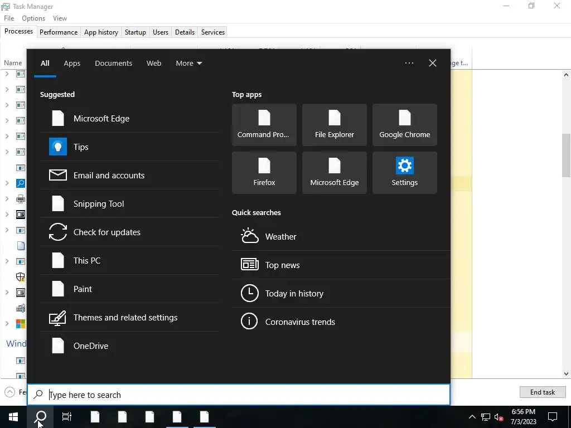Select Check for updates suggestion

tap(129, 232)
